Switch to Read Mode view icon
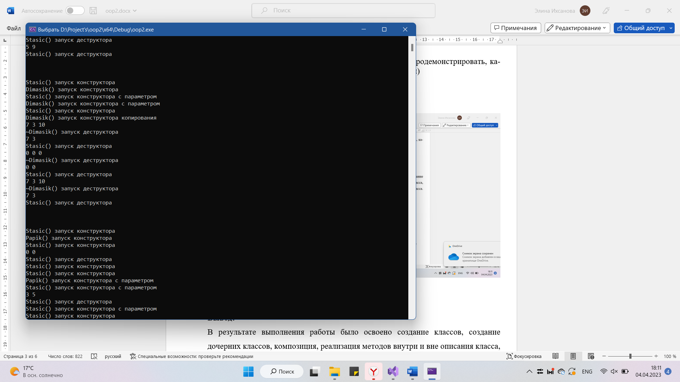 pyautogui.click(x=555, y=356)
